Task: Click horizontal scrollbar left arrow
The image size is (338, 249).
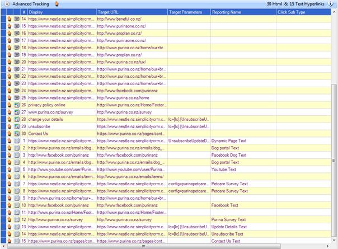Action: point(3,246)
